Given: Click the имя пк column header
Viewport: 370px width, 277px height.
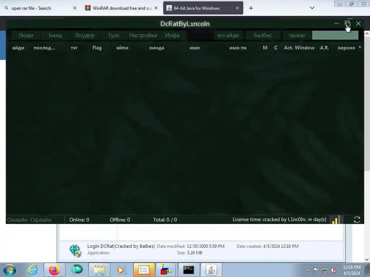Looking at the screenshot, I should click(238, 48).
